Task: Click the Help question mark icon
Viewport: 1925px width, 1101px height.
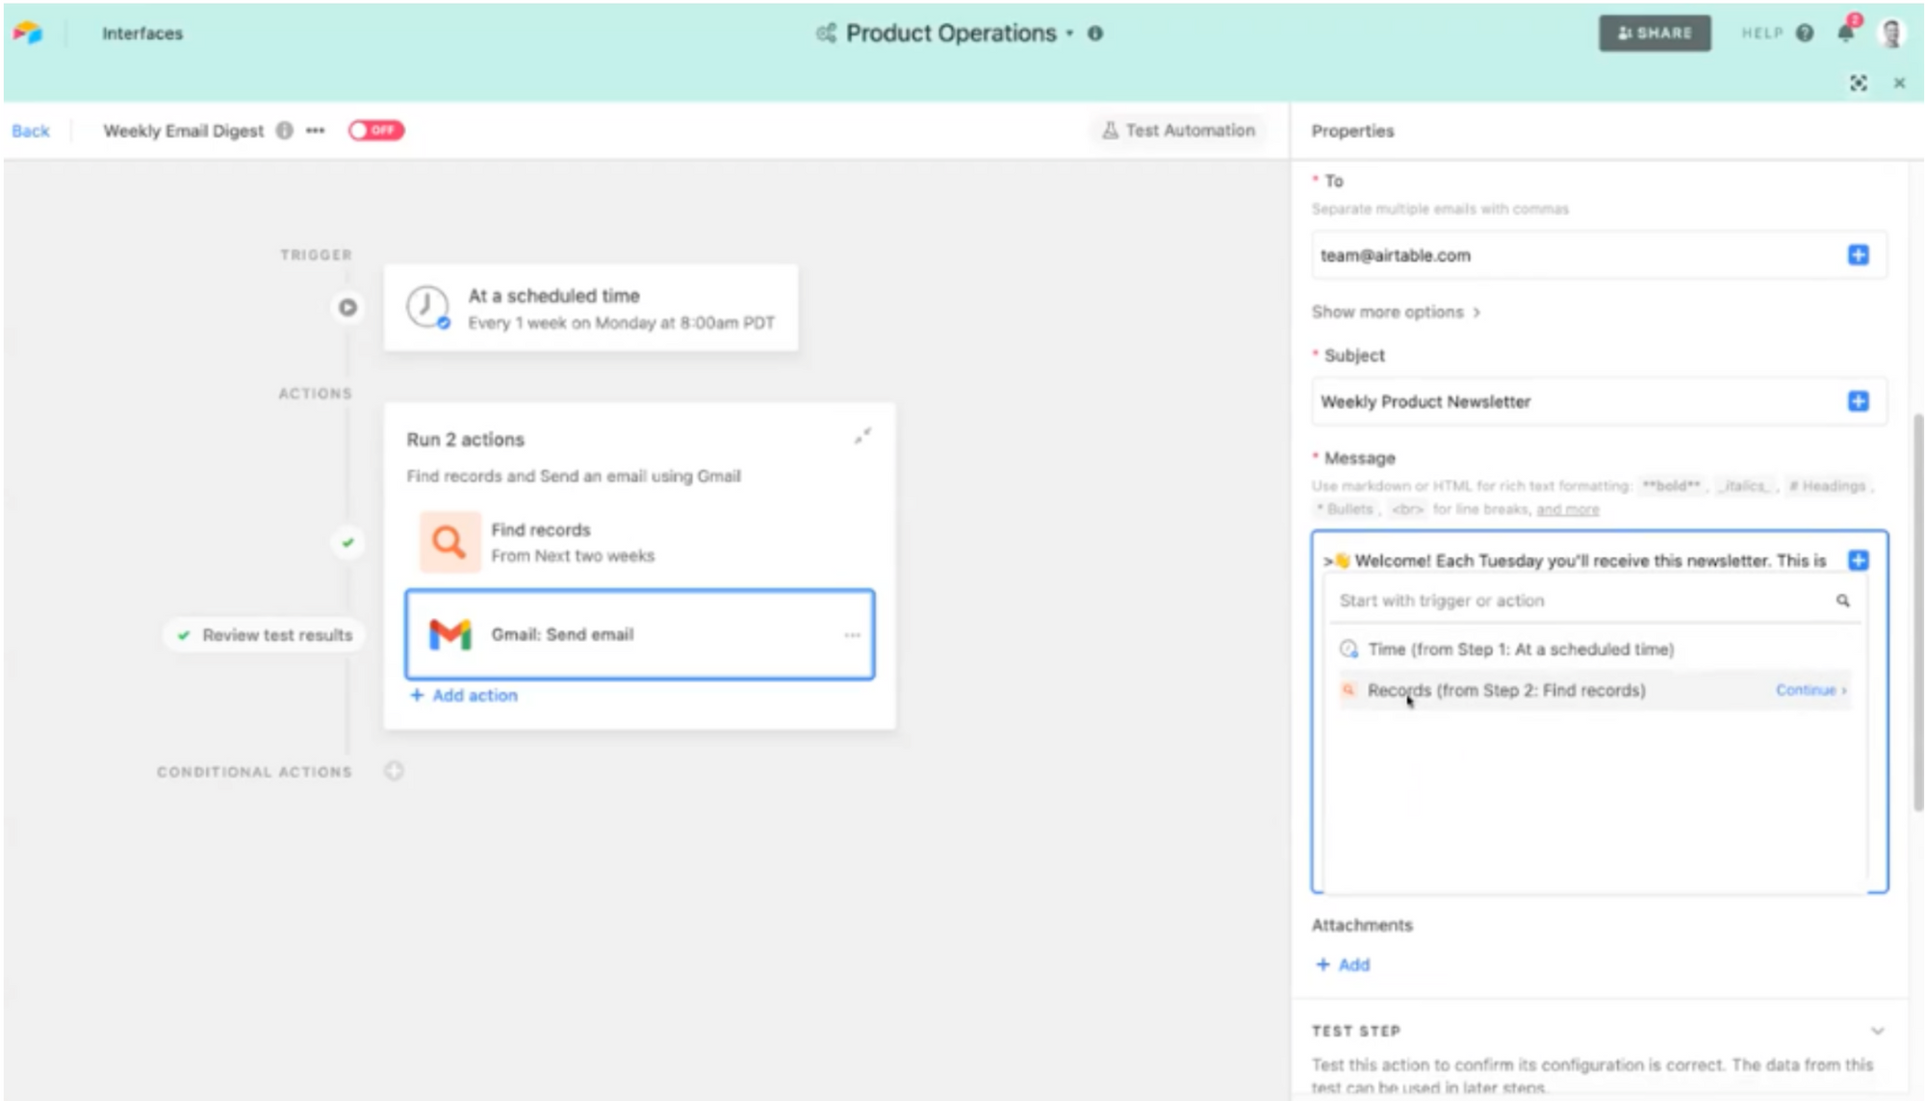Action: tap(1805, 33)
